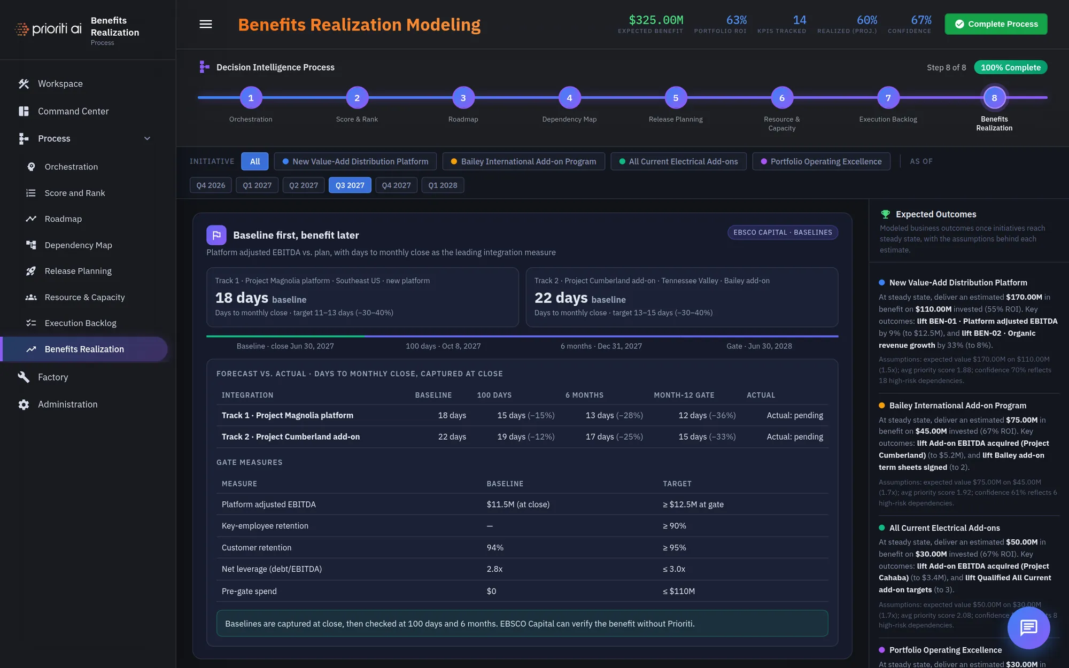Click the Administration gear icon
Screen dimensions: 1069x668
click(24, 405)
